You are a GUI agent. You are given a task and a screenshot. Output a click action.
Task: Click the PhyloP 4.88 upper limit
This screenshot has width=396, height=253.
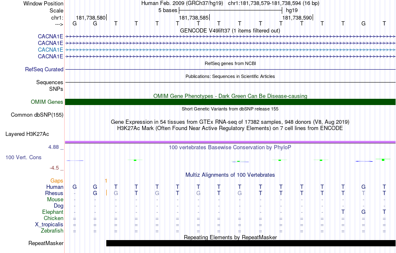click(56, 147)
